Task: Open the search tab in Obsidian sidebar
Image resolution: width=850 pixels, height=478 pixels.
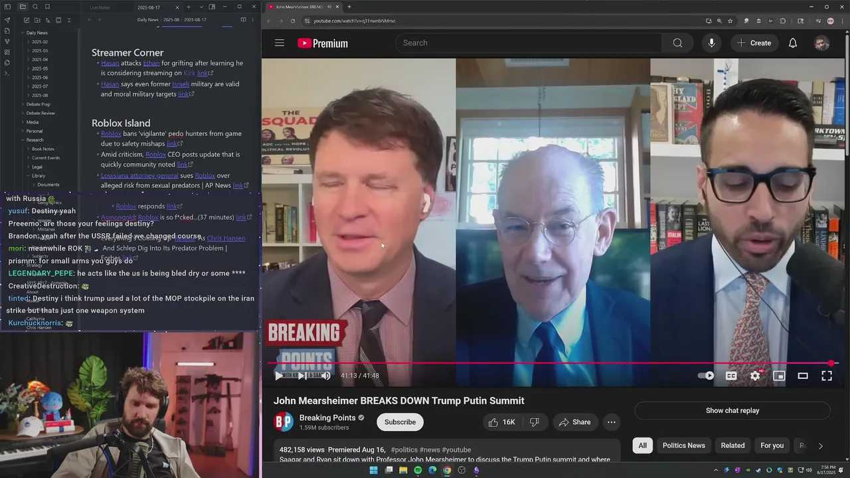Action: click(35, 7)
